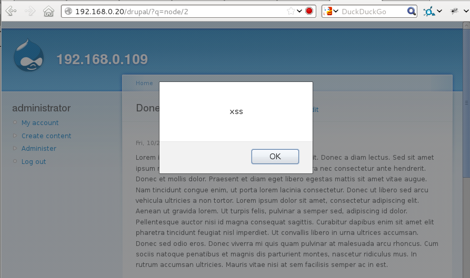Expand the Create content menu link
The image size is (470, 278).
pyautogui.click(x=46, y=136)
